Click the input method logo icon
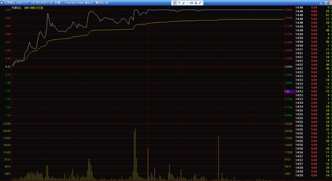 [x=175, y=3]
